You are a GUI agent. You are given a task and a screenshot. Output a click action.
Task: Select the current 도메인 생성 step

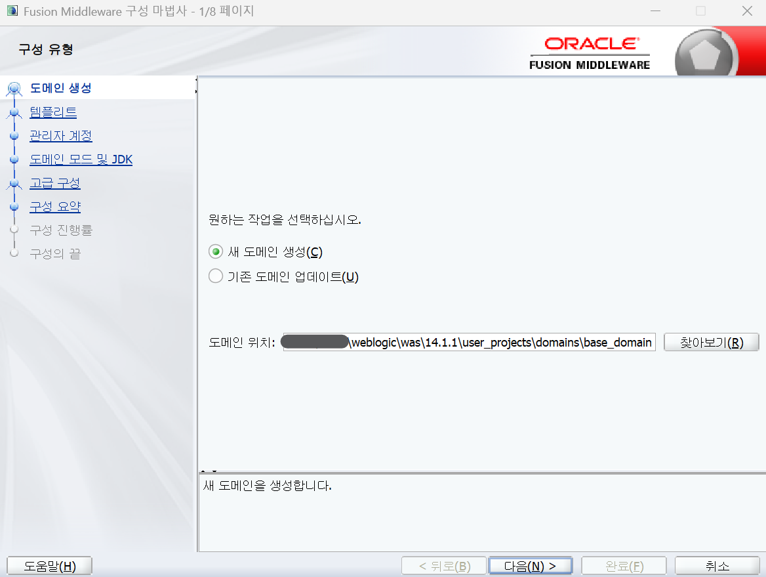[60, 88]
